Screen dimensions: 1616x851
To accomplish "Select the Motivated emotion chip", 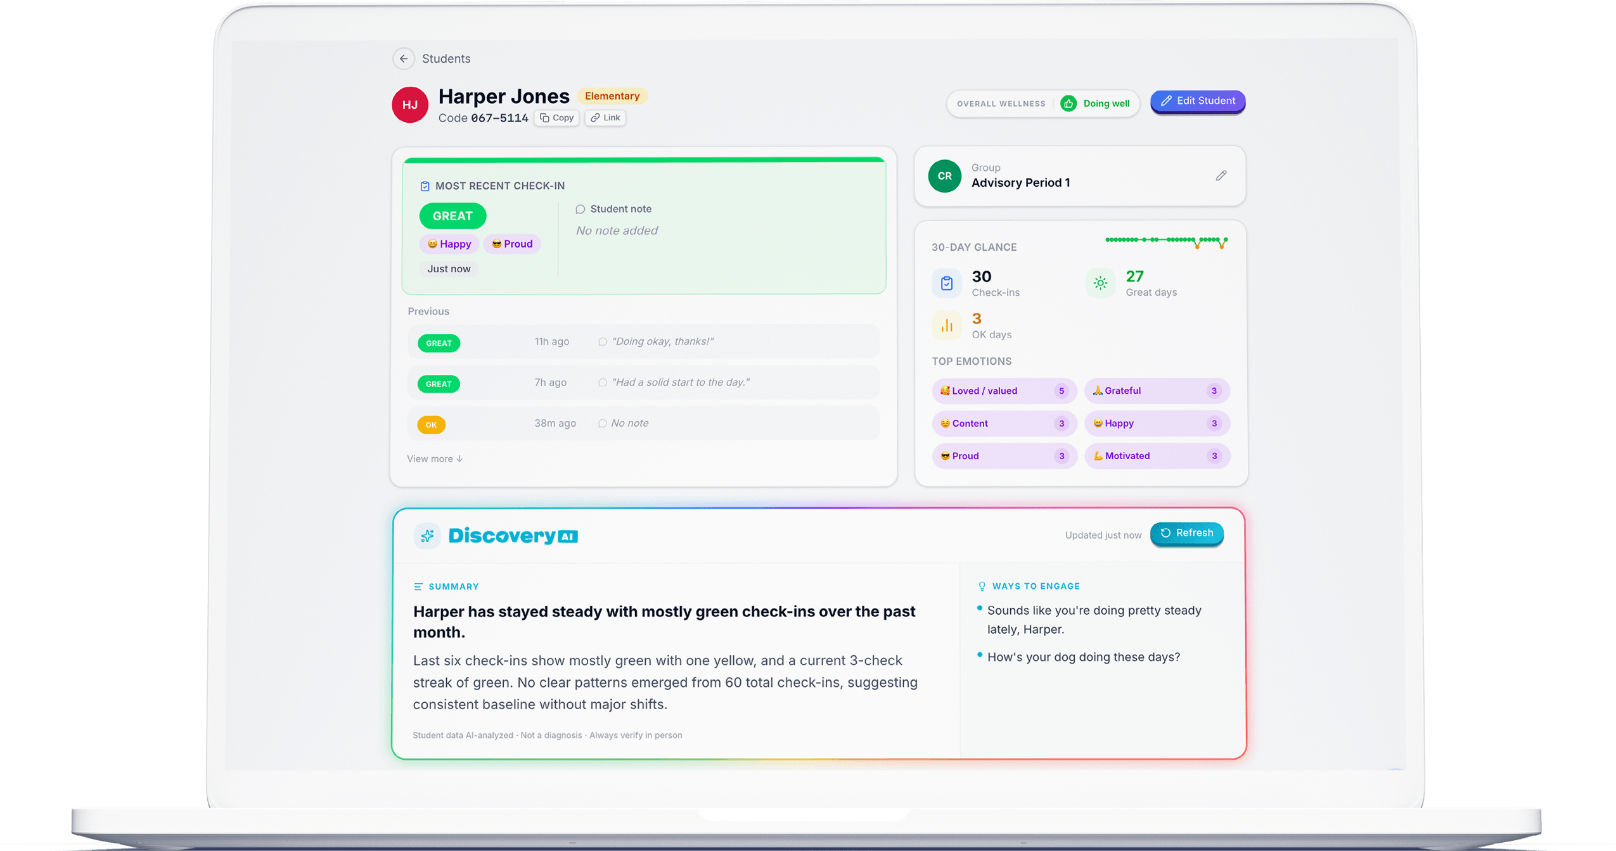I will coord(1156,456).
